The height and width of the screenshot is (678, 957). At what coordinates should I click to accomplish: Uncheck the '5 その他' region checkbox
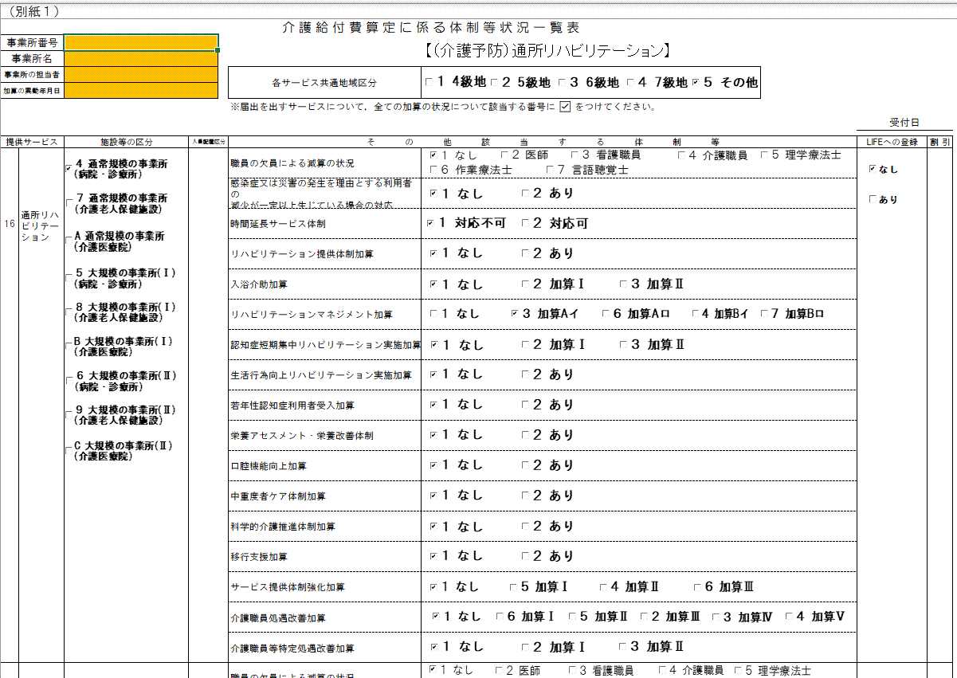(697, 82)
